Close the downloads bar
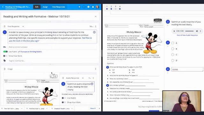The image size is (204, 115). coord(99,108)
